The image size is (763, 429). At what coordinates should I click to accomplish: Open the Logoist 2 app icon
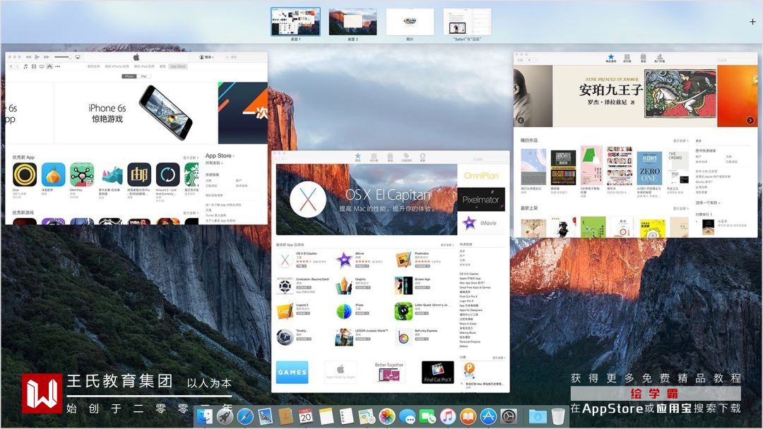[285, 311]
